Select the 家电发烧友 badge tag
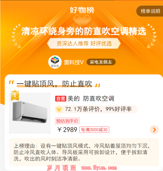This screenshot has width=163, height=171. tap(101, 62)
